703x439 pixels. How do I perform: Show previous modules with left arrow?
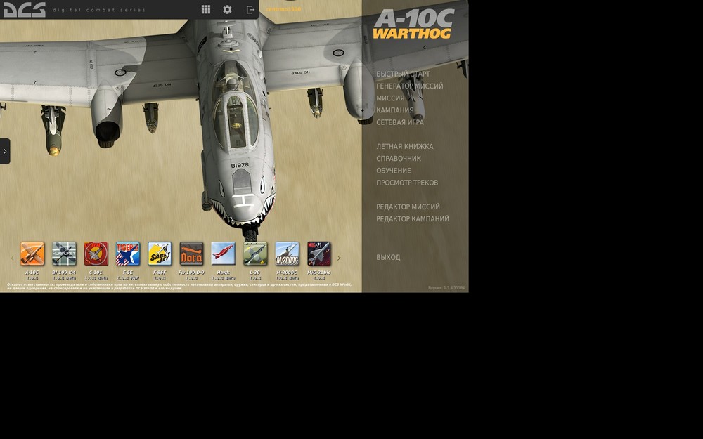click(x=12, y=258)
